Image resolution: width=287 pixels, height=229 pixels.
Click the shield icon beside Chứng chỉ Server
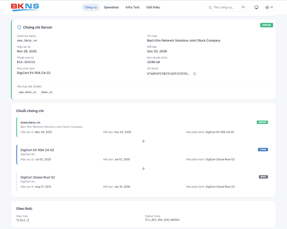[x=19, y=27]
